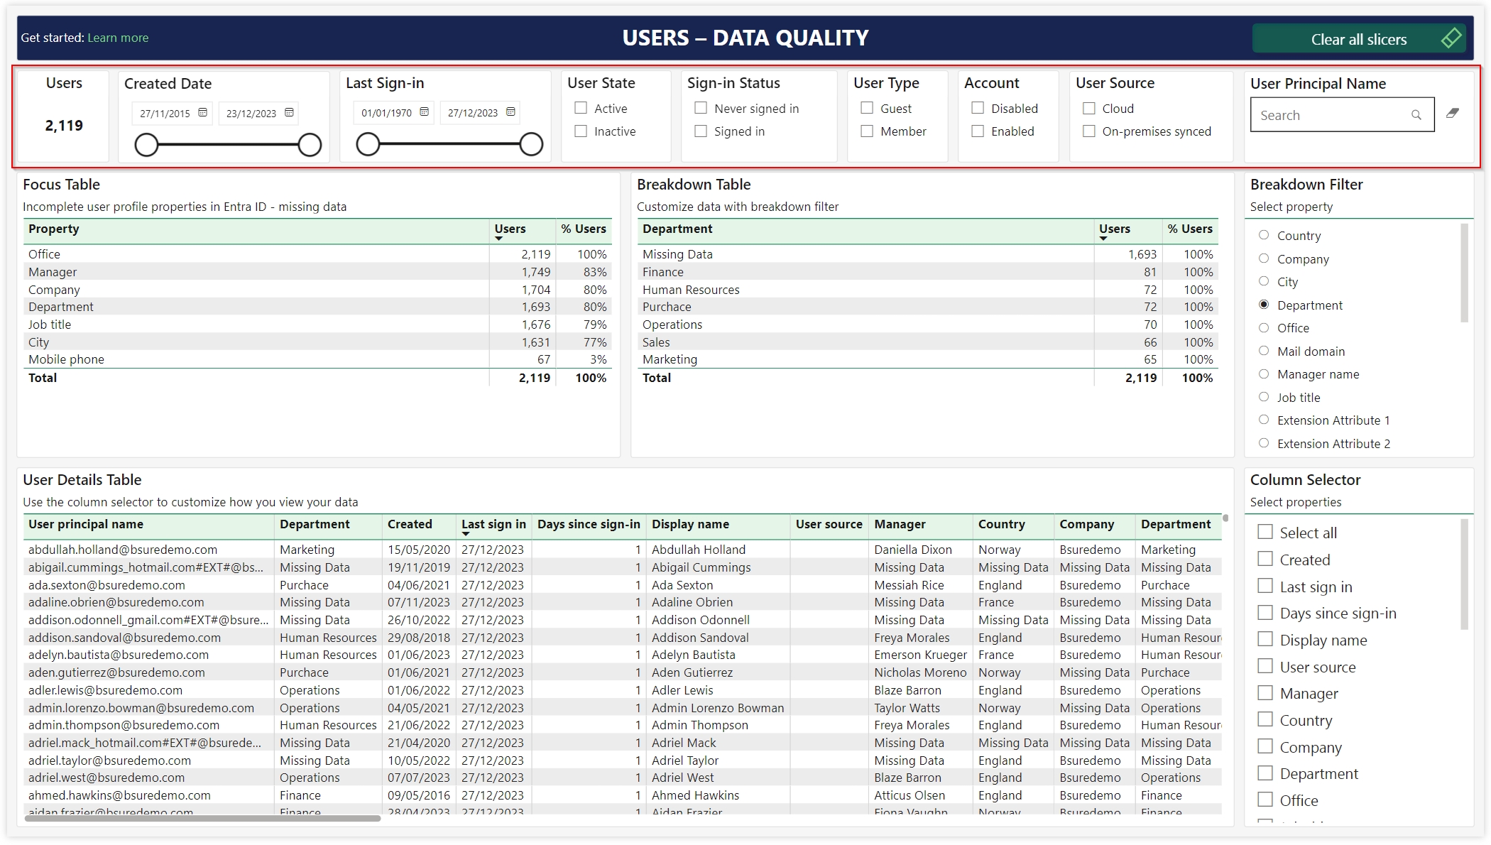Screen dimensions: 1491x845
Task: Open calendar picker for Last Sign-in start
Action: click(425, 112)
